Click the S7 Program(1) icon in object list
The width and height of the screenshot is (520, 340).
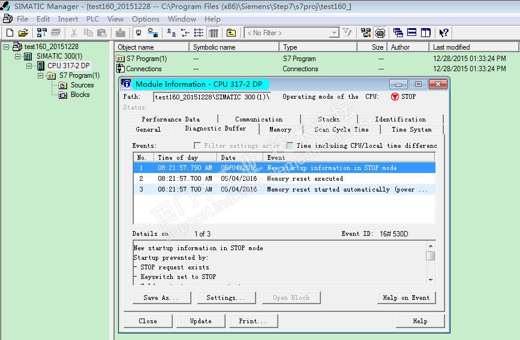coord(120,59)
